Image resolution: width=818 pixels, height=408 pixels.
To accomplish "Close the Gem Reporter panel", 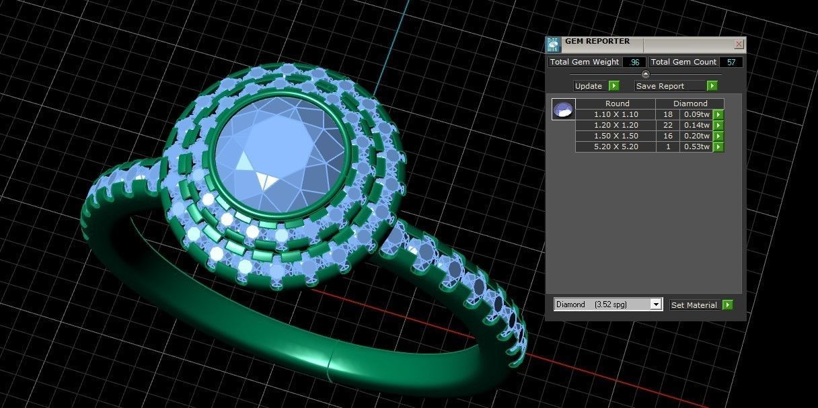I will pyautogui.click(x=739, y=44).
